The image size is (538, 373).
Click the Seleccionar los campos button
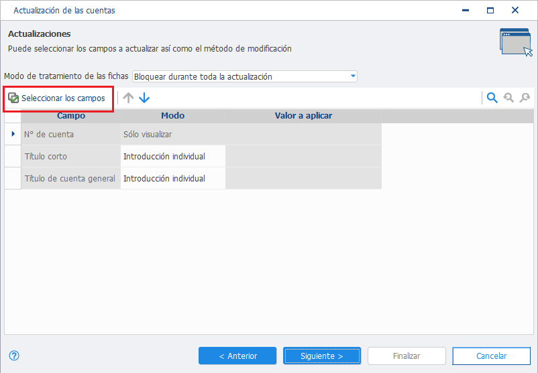click(57, 98)
